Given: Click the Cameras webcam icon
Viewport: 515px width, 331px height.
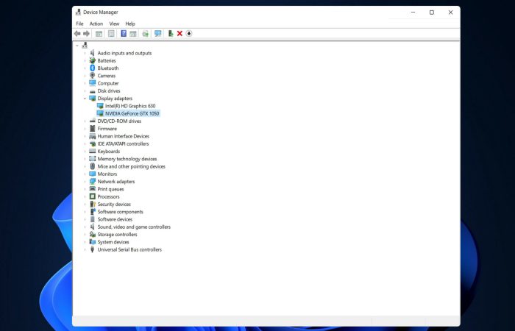Looking at the screenshot, I should [x=92, y=76].
